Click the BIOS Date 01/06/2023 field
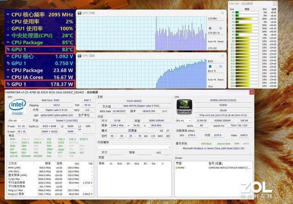The height and width of the screenshot is (204, 293). 119,111
